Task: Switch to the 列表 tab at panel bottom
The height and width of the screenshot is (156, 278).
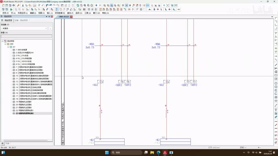Action: click(7, 143)
